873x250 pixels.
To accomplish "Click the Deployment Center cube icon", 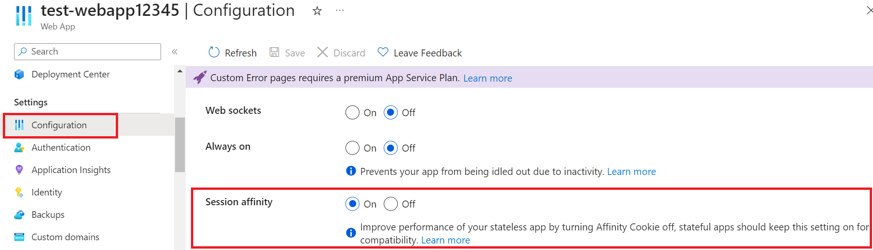I will [x=19, y=75].
